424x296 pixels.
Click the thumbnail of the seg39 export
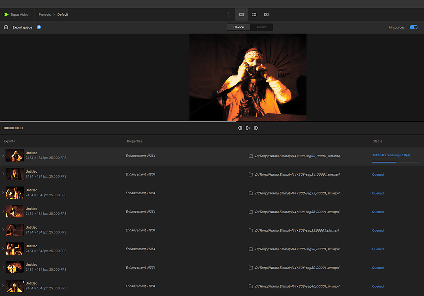pyautogui.click(x=15, y=267)
